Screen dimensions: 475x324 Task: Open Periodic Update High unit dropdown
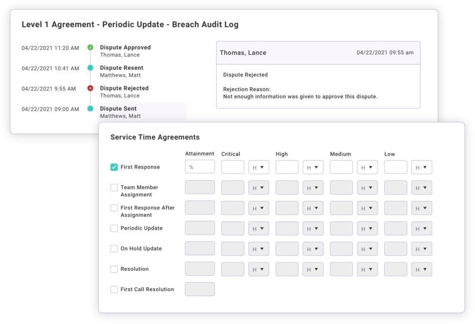click(313, 228)
